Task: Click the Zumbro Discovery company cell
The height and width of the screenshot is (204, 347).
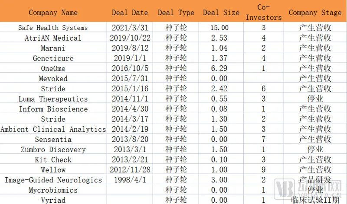Action: click(53, 150)
